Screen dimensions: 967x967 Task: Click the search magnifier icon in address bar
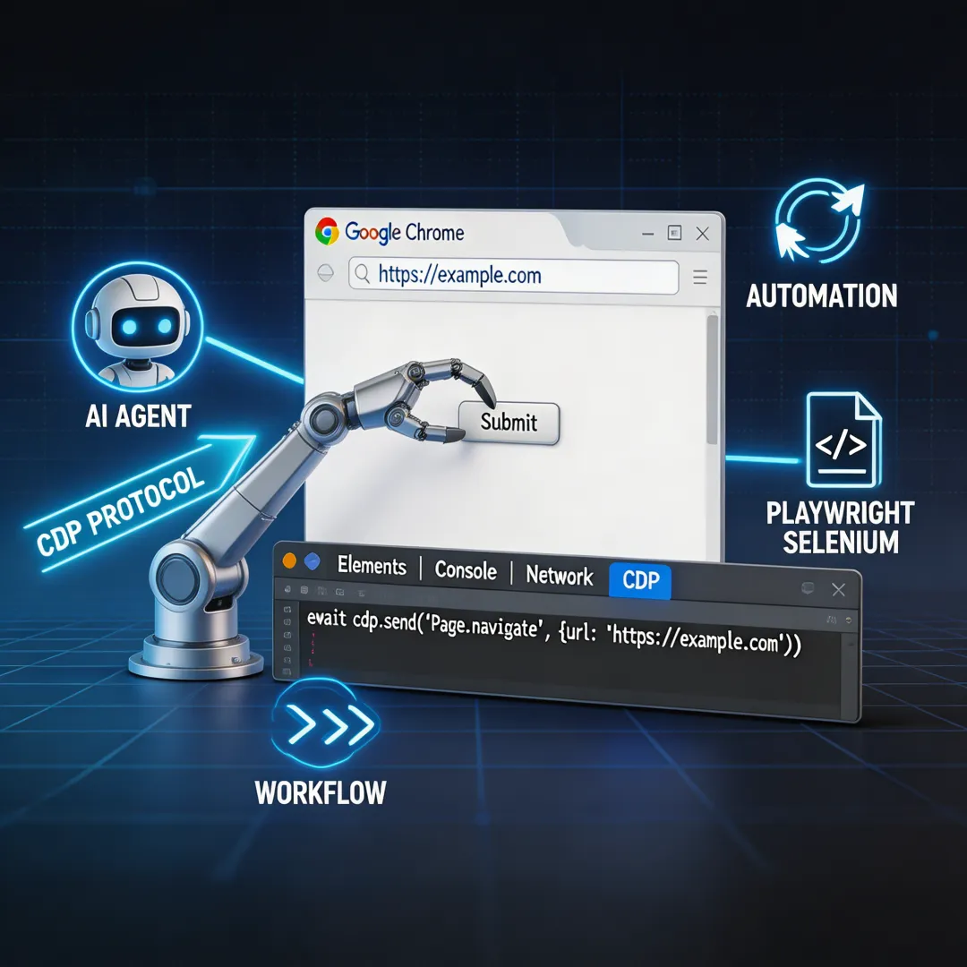(363, 273)
